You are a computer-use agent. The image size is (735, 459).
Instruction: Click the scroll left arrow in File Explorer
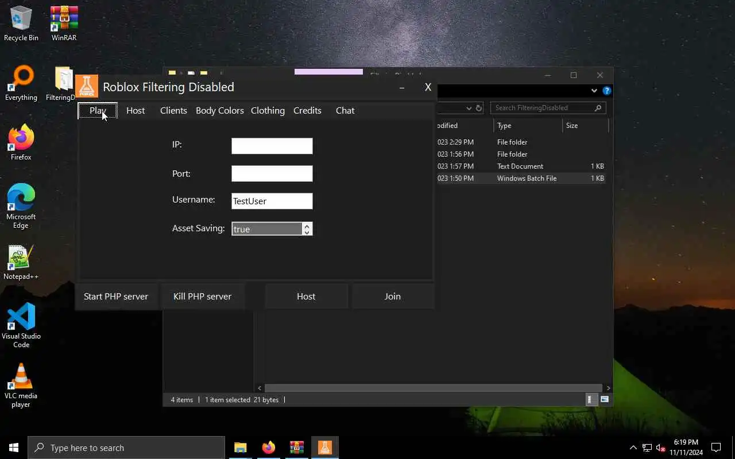(x=260, y=388)
